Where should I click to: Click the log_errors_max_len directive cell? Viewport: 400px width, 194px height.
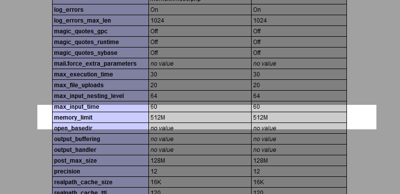coord(101,21)
